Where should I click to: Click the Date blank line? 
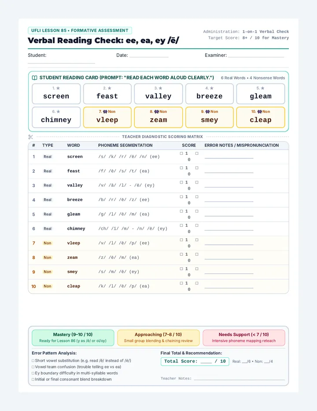point(149,56)
